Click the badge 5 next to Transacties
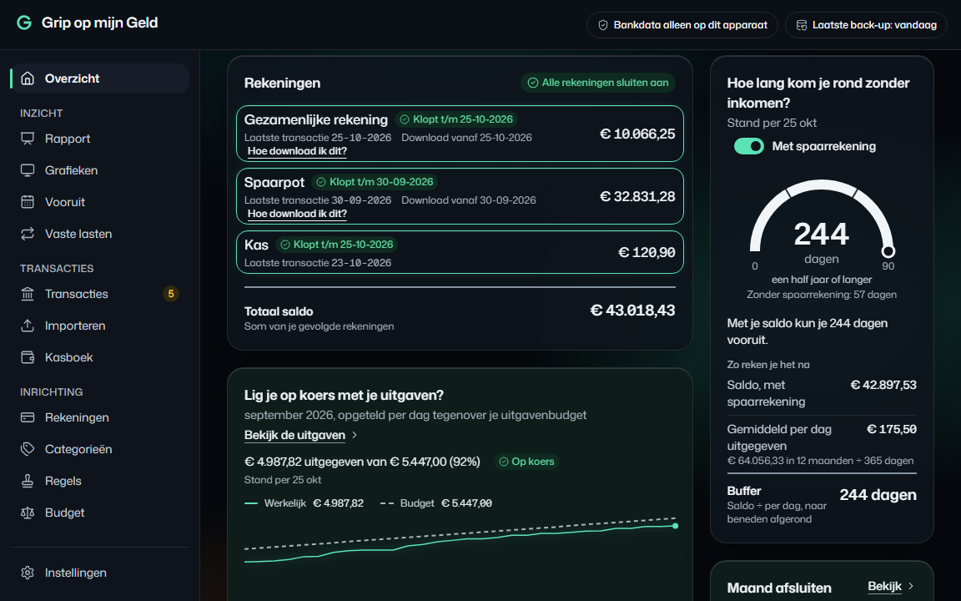The height and width of the screenshot is (601, 961). point(171,294)
